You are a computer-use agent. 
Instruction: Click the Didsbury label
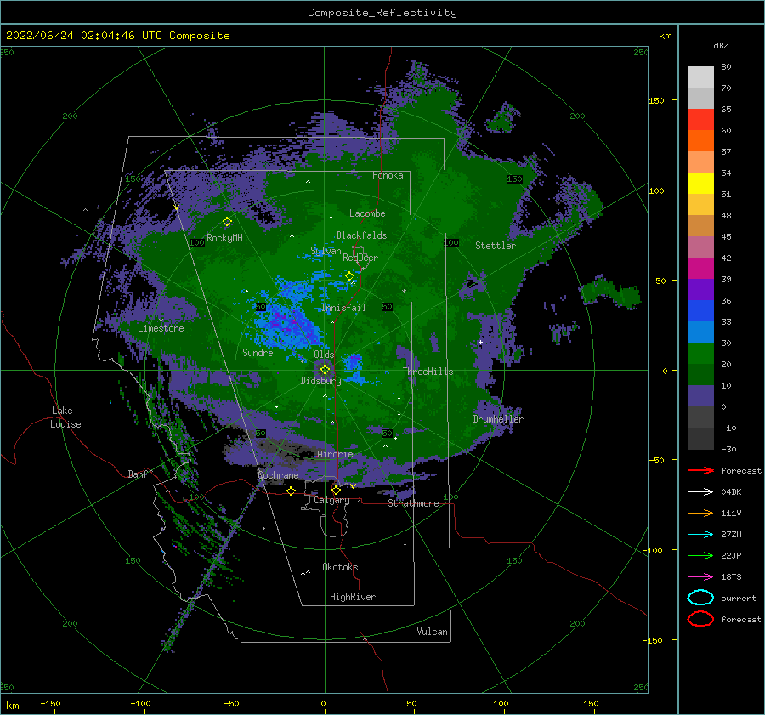tap(320, 381)
